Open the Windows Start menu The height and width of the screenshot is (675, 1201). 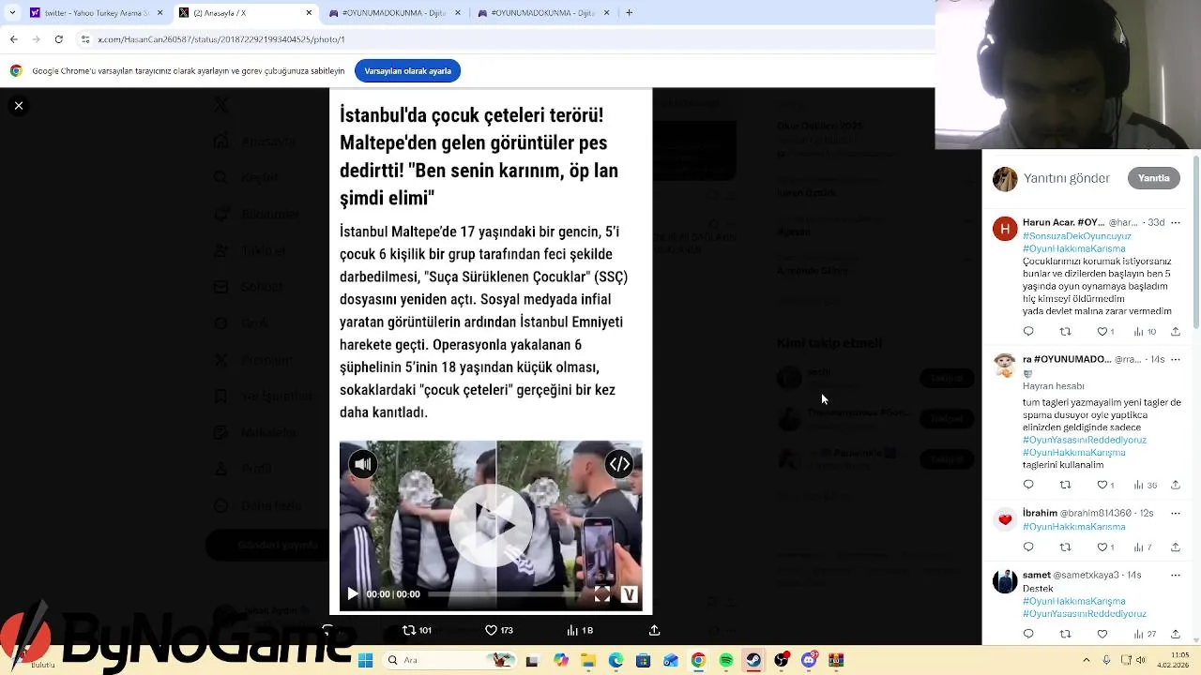click(x=365, y=660)
